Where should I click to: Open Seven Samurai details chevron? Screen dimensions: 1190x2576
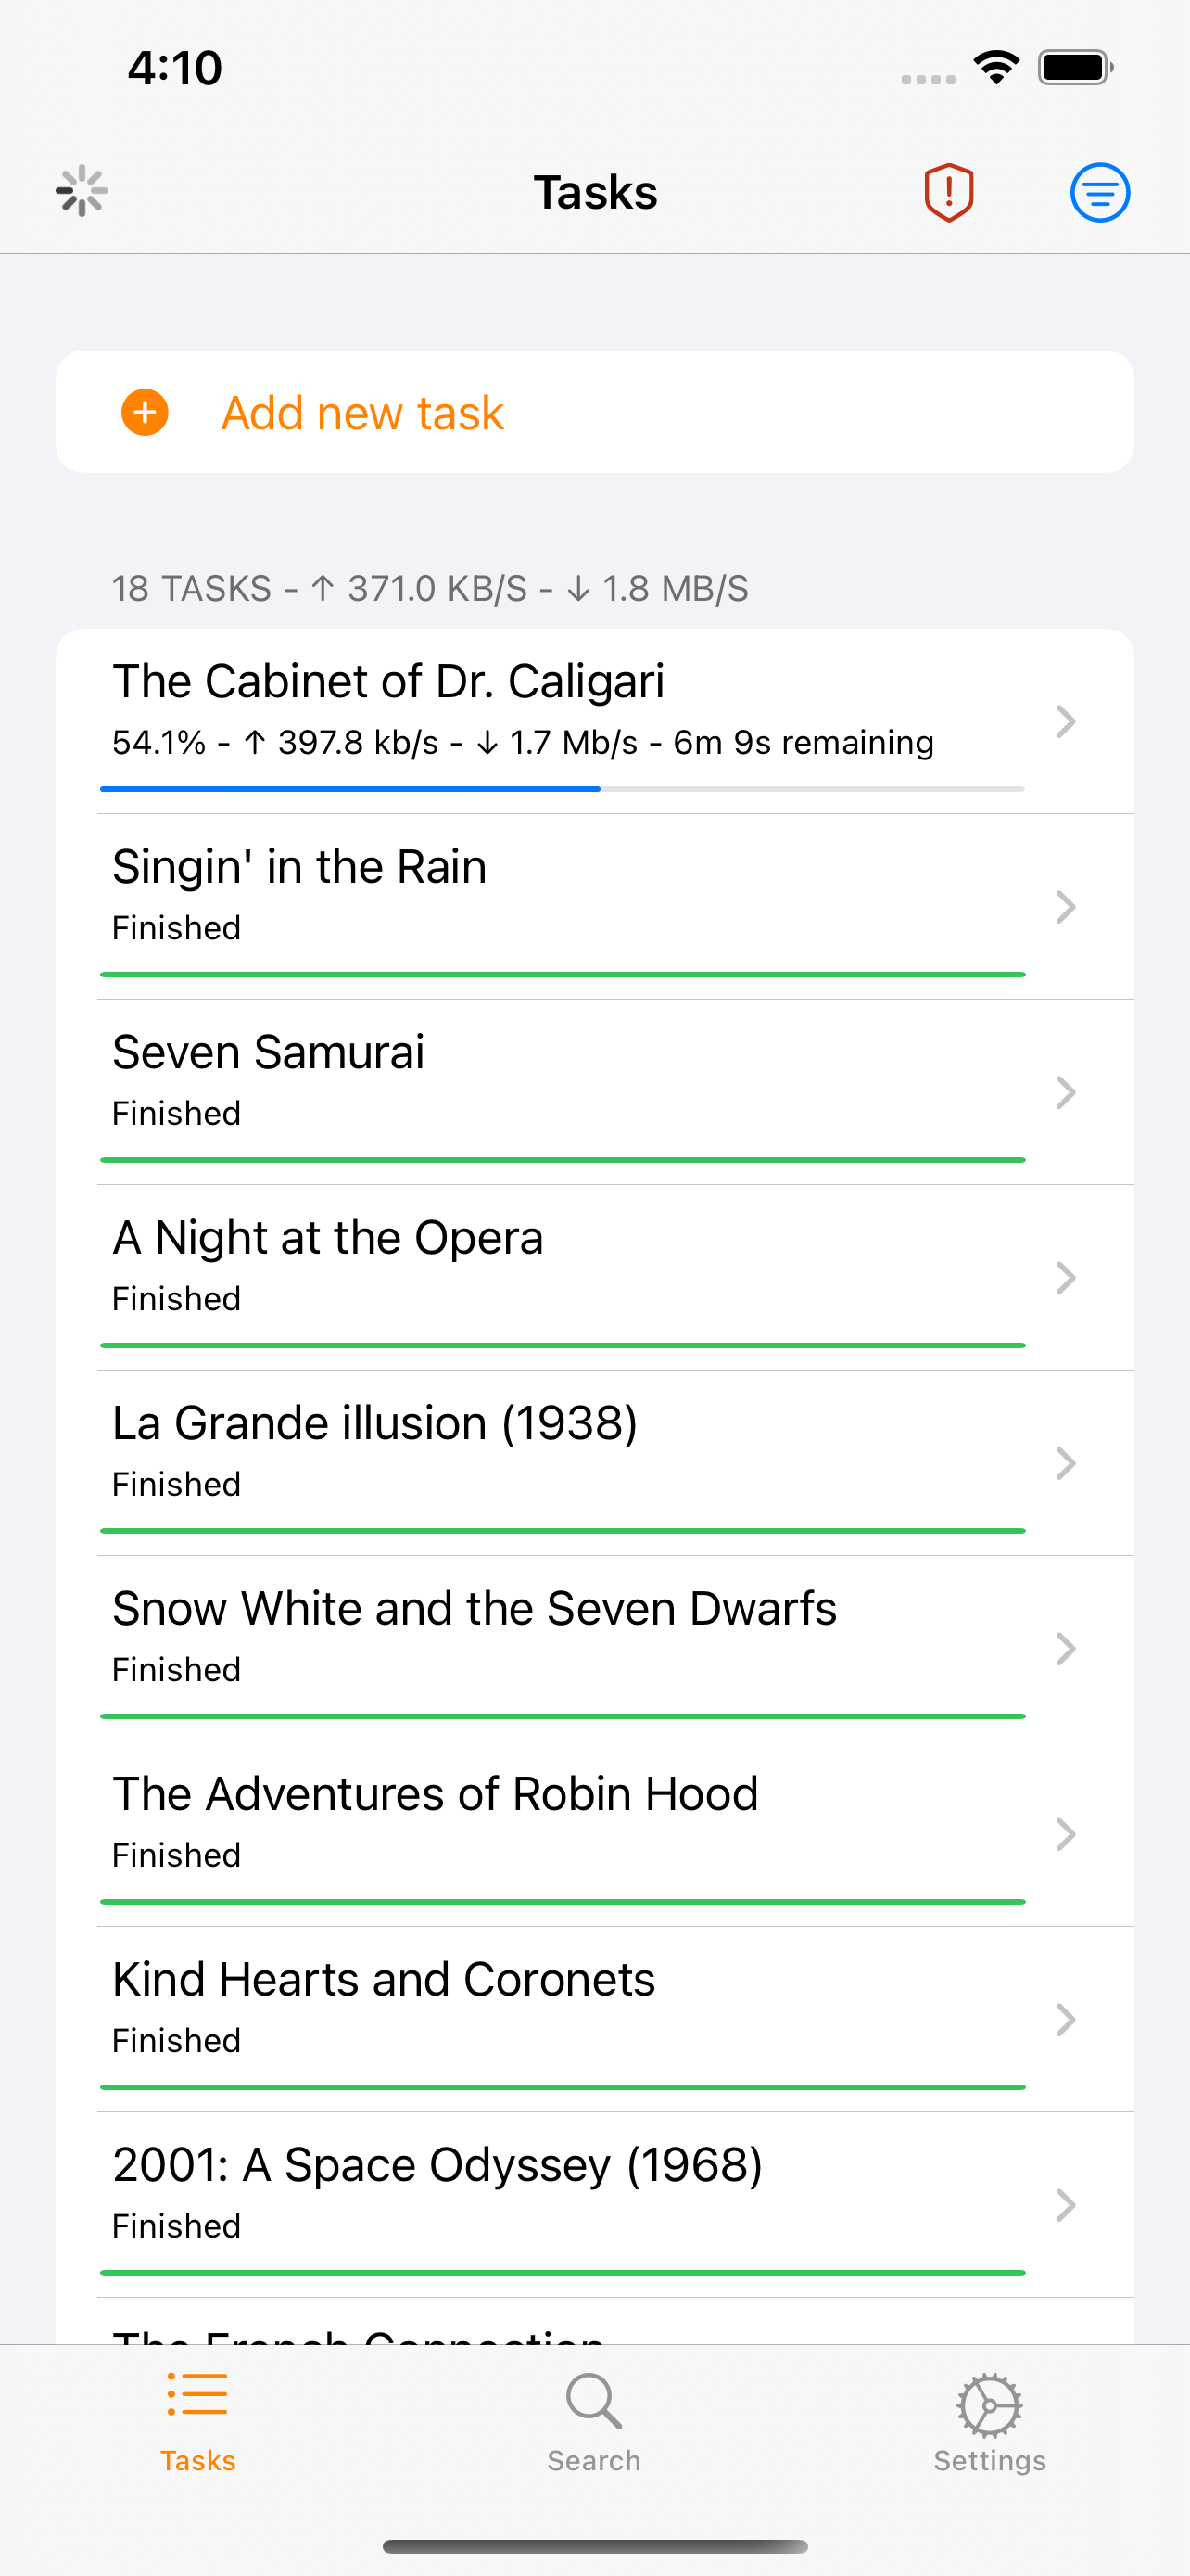1065,1092
